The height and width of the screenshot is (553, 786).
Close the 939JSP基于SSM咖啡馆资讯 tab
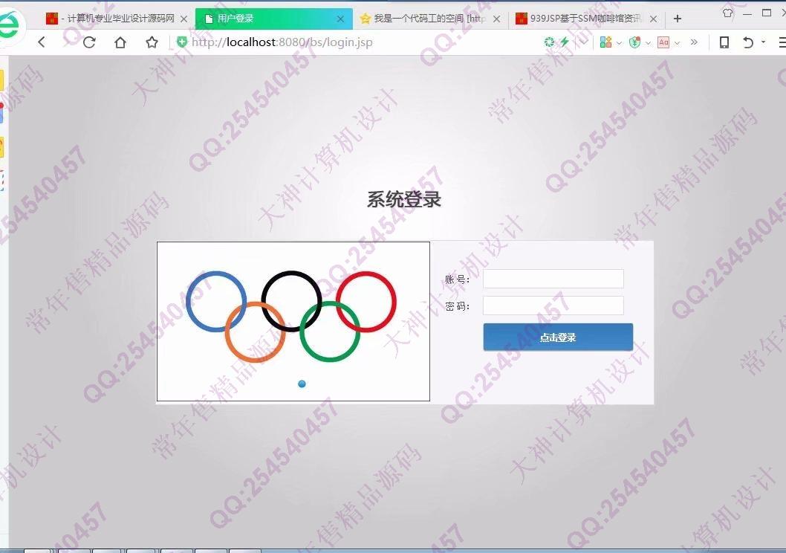(x=653, y=19)
